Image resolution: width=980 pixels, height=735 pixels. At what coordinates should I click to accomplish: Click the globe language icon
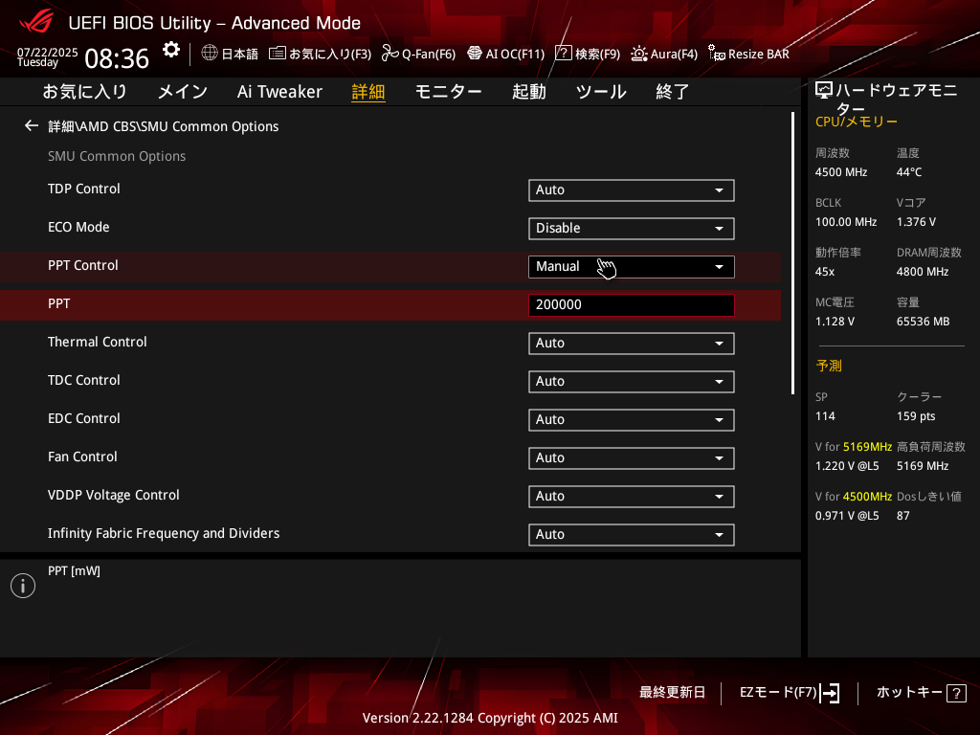210,54
